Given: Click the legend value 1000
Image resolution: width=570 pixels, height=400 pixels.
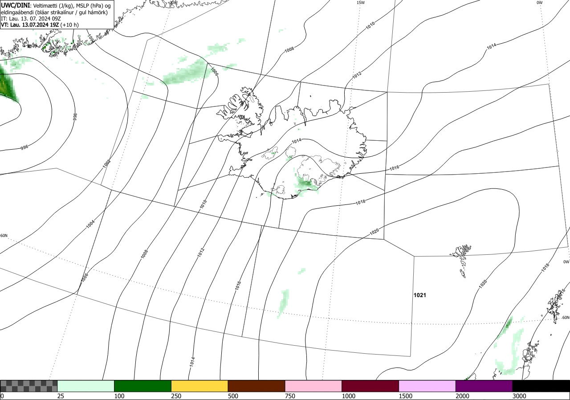Looking at the screenshot, I should 349,396.
